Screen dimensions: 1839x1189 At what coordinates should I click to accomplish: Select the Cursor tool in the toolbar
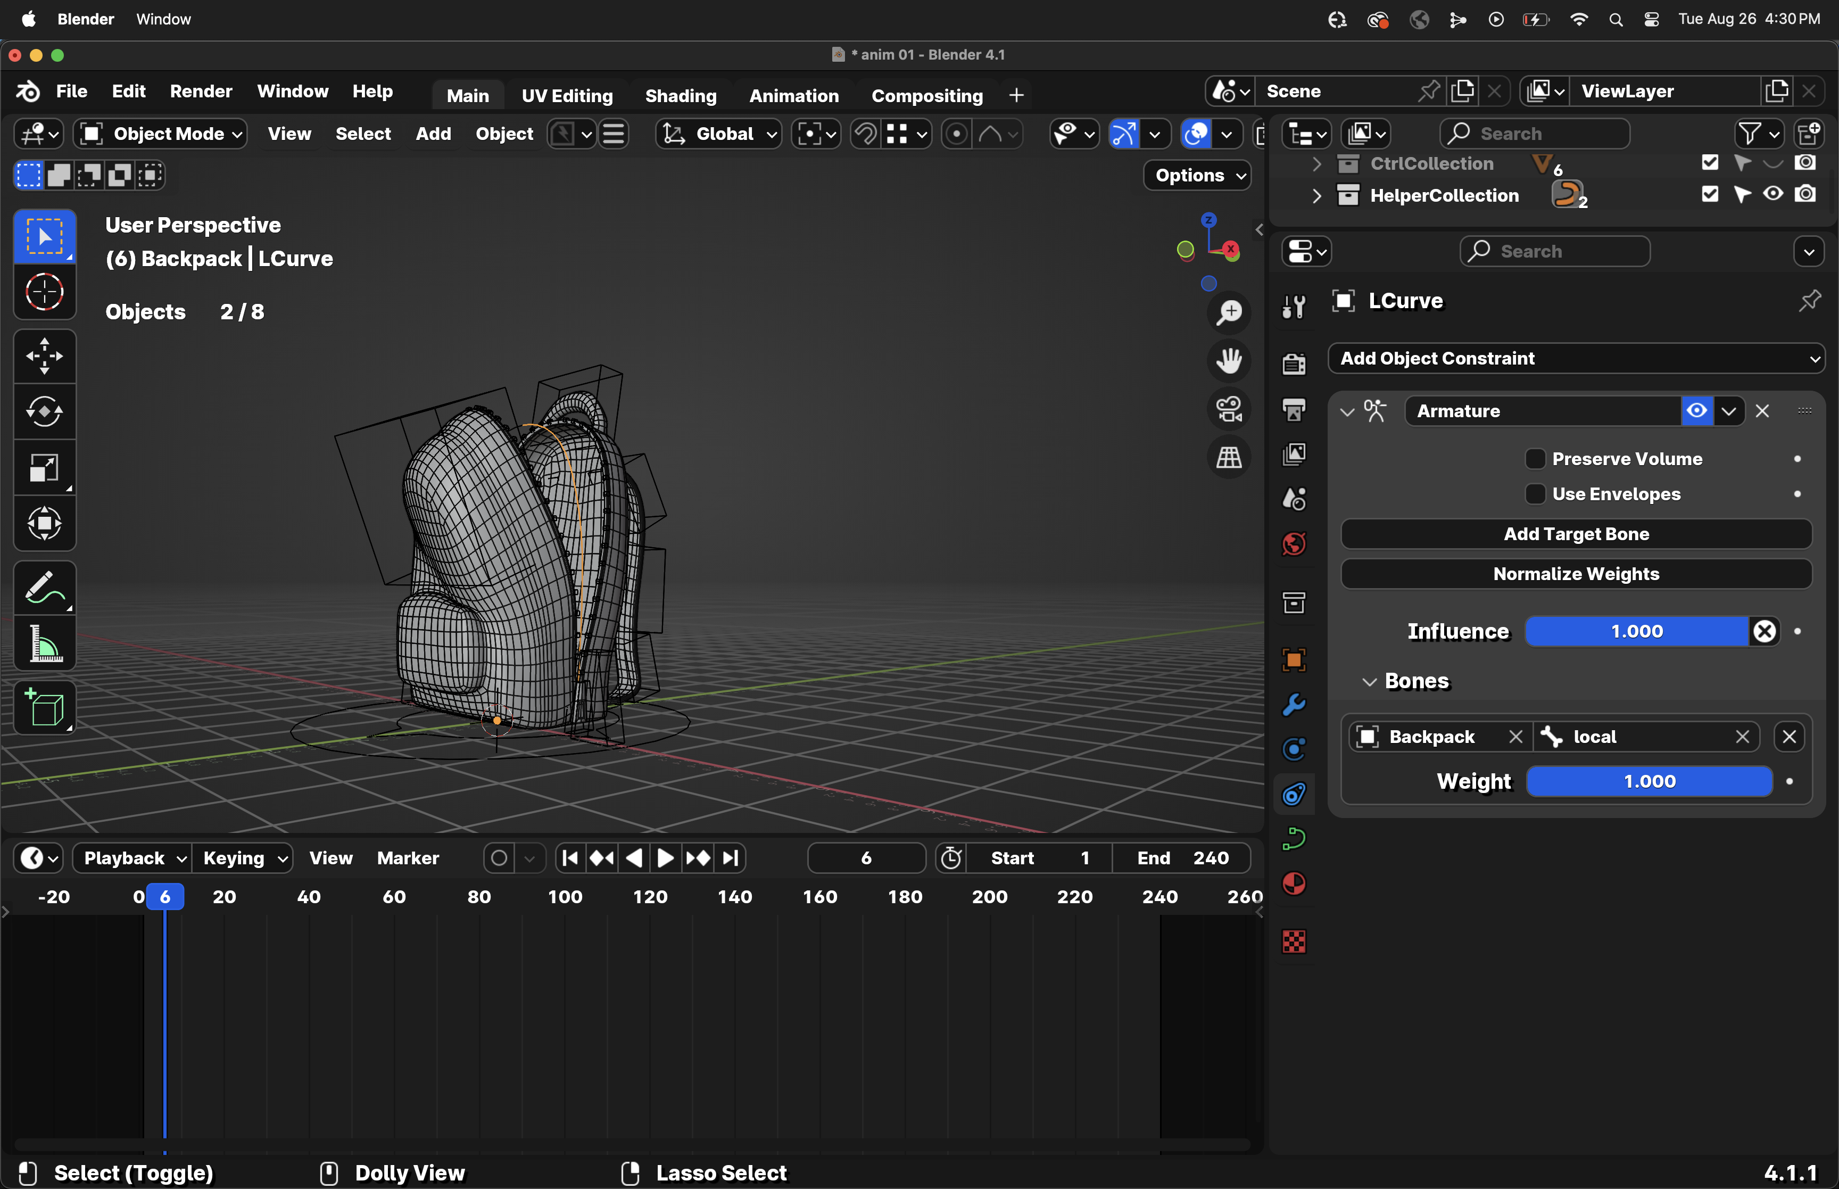tap(45, 292)
